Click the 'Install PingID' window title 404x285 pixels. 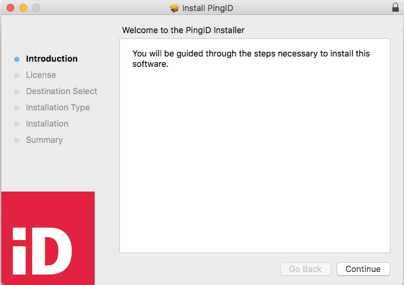click(208, 8)
